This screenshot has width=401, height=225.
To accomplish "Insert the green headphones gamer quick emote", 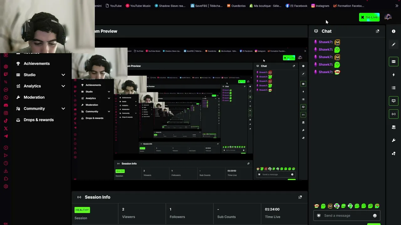I will tap(350, 206).
